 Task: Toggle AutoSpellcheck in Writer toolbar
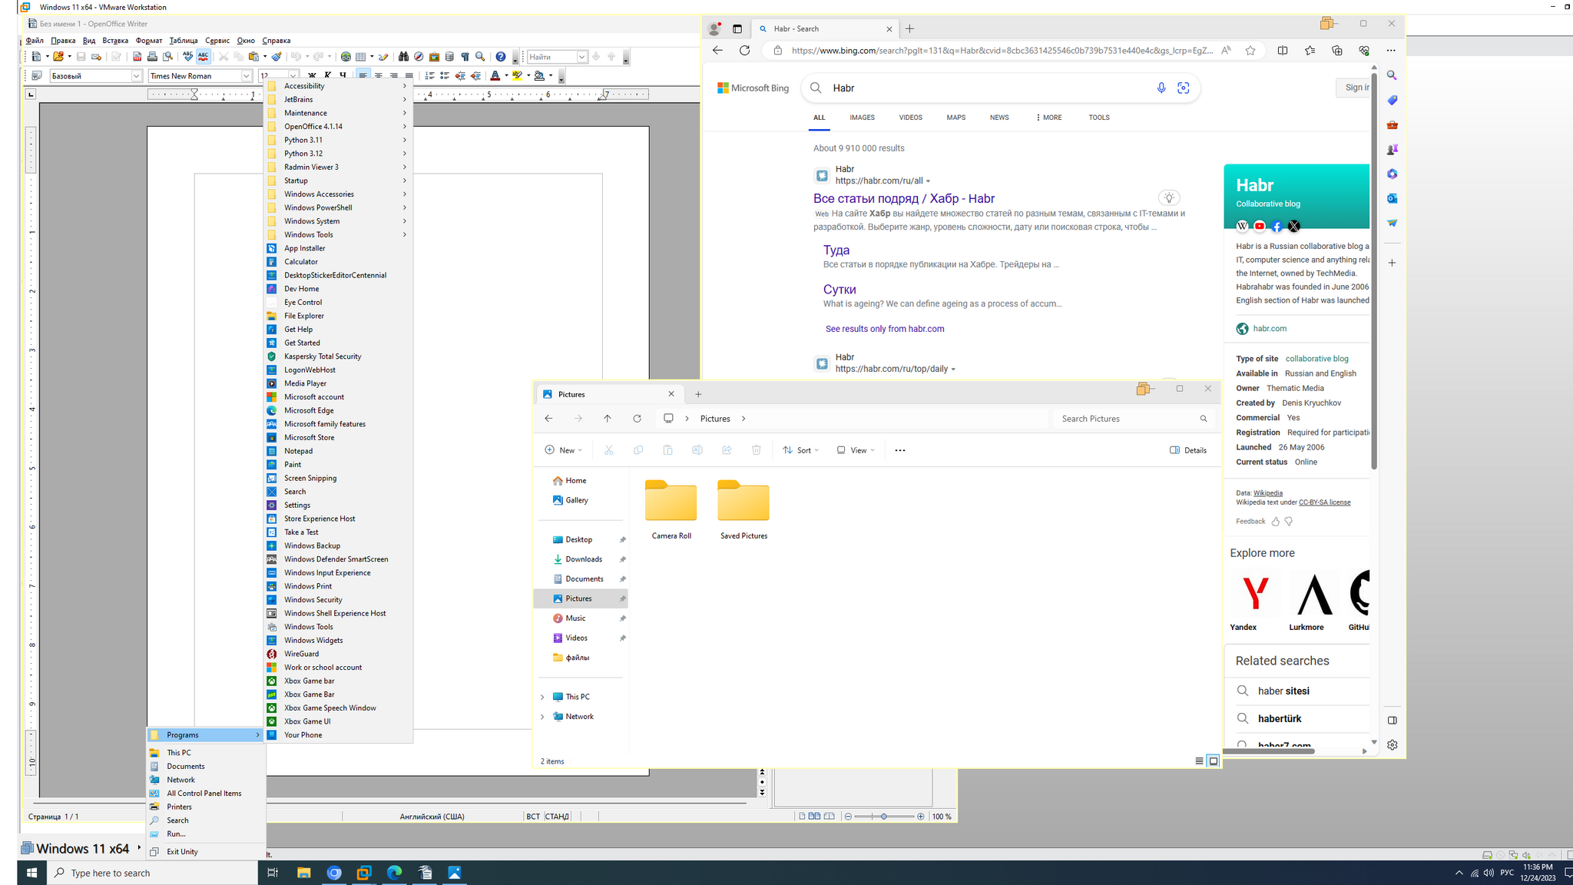[x=203, y=57]
